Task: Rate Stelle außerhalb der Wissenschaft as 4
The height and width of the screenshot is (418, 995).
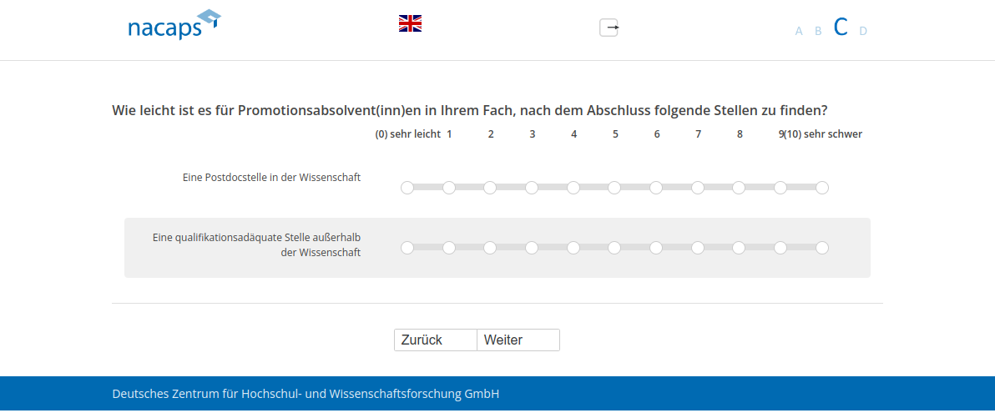Action: 573,248
